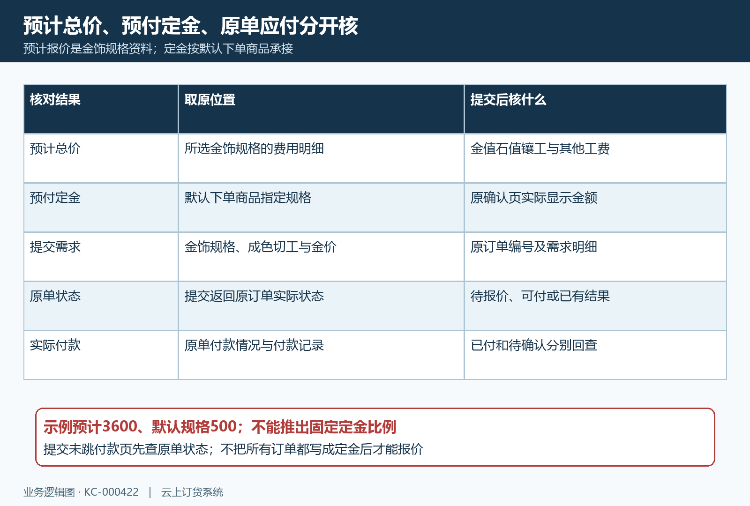Image resolution: width=750 pixels, height=506 pixels.
Task: Click the cell 默认下单商品指定规格
Action: pyautogui.click(x=321, y=208)
